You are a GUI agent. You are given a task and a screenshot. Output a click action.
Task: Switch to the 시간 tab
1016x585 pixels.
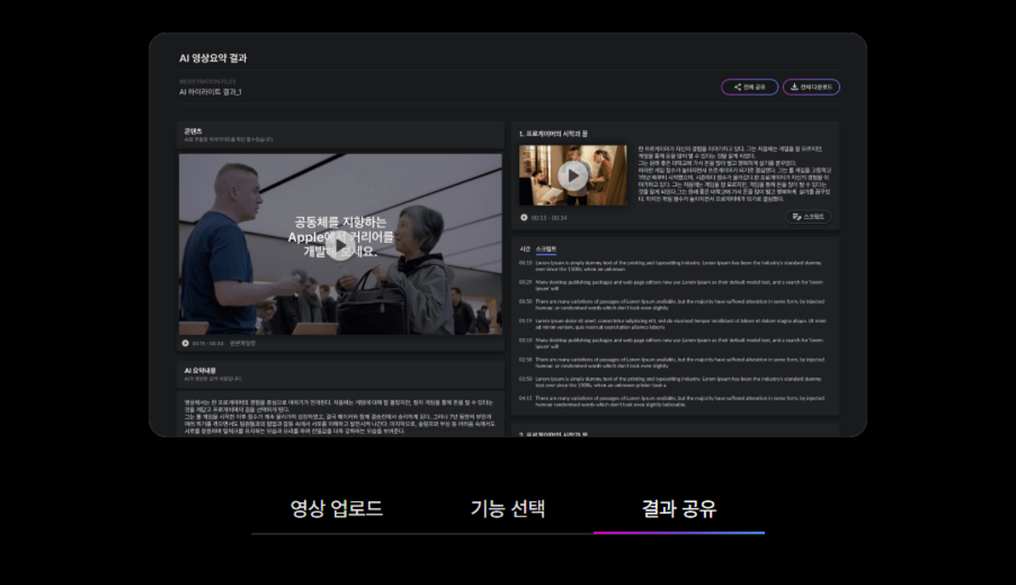click(x=525, y=249)
